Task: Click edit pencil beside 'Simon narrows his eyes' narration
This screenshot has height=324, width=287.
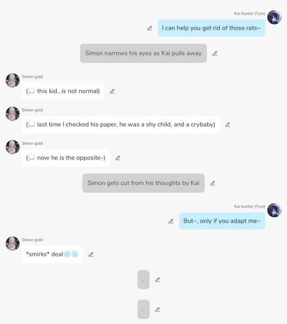Action: 215,54
